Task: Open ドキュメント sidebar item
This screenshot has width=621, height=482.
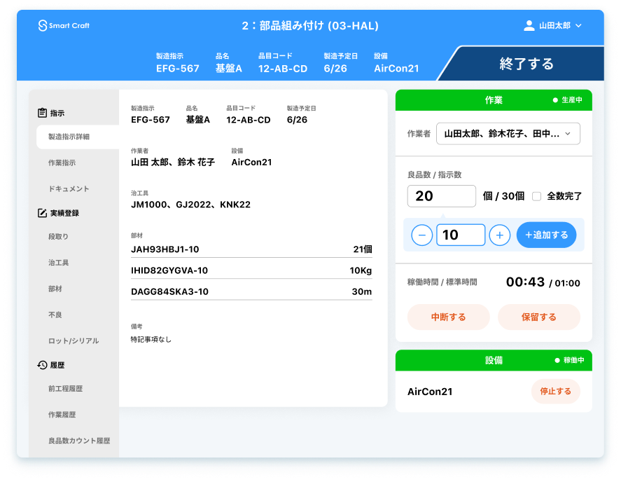Action: coord(69,188)
